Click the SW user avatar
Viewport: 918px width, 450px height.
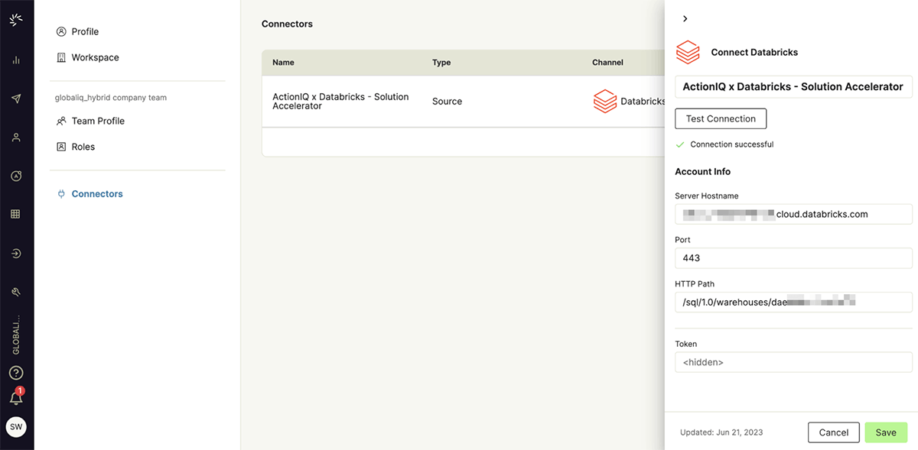coord(16,427)
